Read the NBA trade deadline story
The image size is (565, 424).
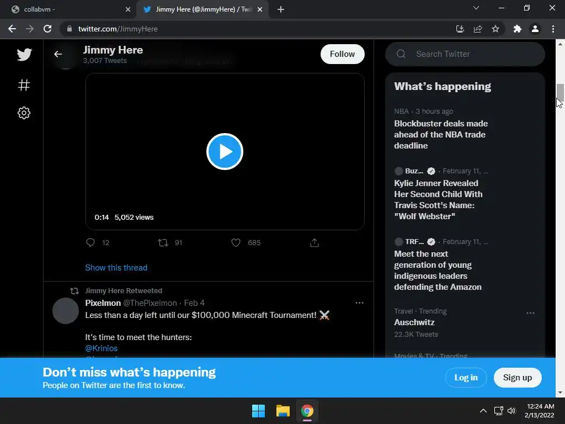[x=441, y=135]
